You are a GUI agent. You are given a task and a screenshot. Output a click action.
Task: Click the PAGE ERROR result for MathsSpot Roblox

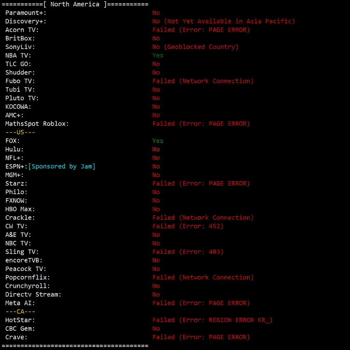pyautogui.click(x=201, y=124)
